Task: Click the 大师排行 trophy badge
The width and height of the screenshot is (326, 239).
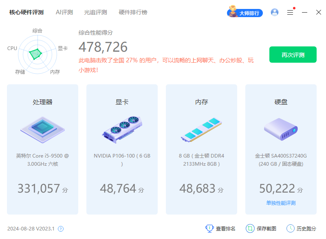Action: [x=245, y=12]
